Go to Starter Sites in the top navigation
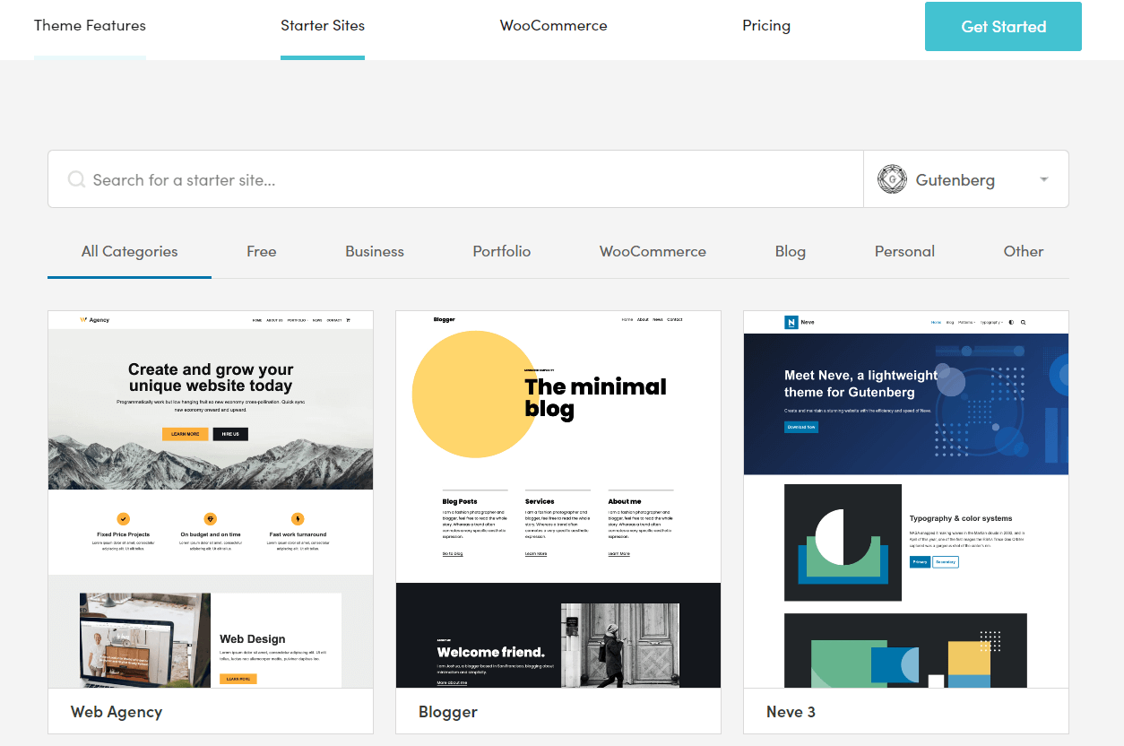 (x=323, y=26)
